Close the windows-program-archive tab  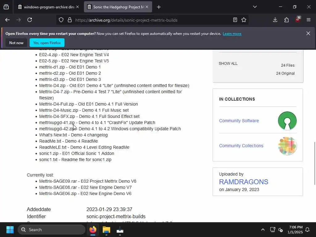tap(77, 7)
